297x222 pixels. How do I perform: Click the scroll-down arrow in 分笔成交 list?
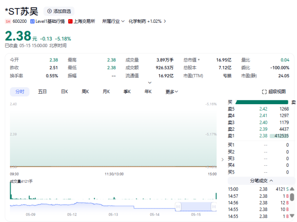click(x=292, y=216)
